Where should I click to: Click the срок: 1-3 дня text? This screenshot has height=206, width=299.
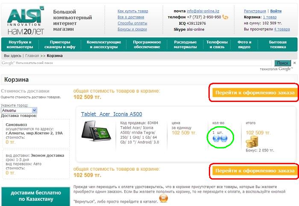pyautogui.click(x=18, y=160)
